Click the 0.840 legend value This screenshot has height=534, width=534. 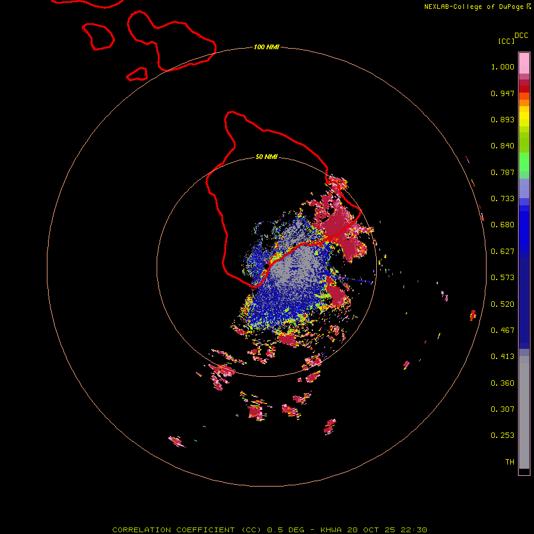503,146
